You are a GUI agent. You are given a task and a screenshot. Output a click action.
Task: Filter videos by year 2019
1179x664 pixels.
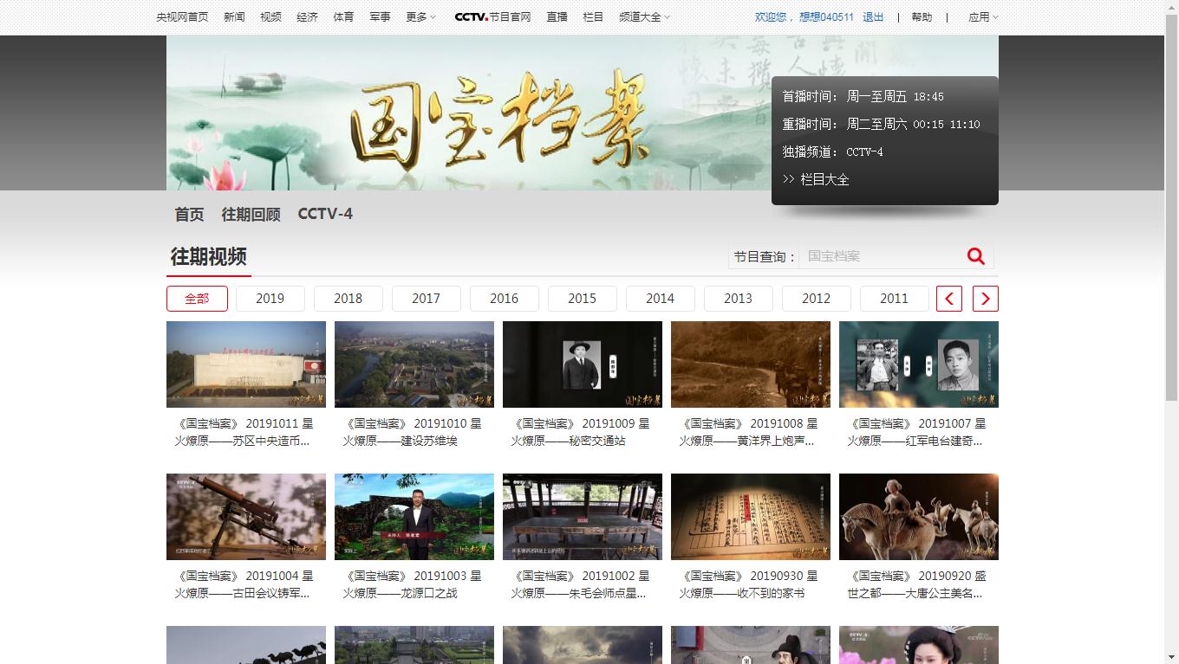(x=270, y=299)
